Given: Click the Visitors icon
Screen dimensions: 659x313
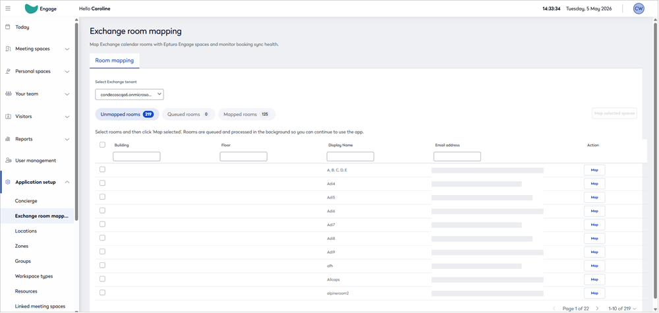Looking at the screenshot, I should coord(7,117).
